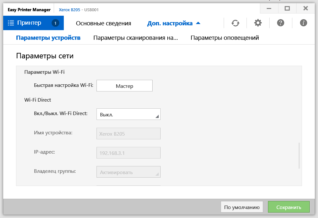The image size is (318, 218).
Task: Maximize the Easy Printer Manager window
Action: [x=287, y=9]
